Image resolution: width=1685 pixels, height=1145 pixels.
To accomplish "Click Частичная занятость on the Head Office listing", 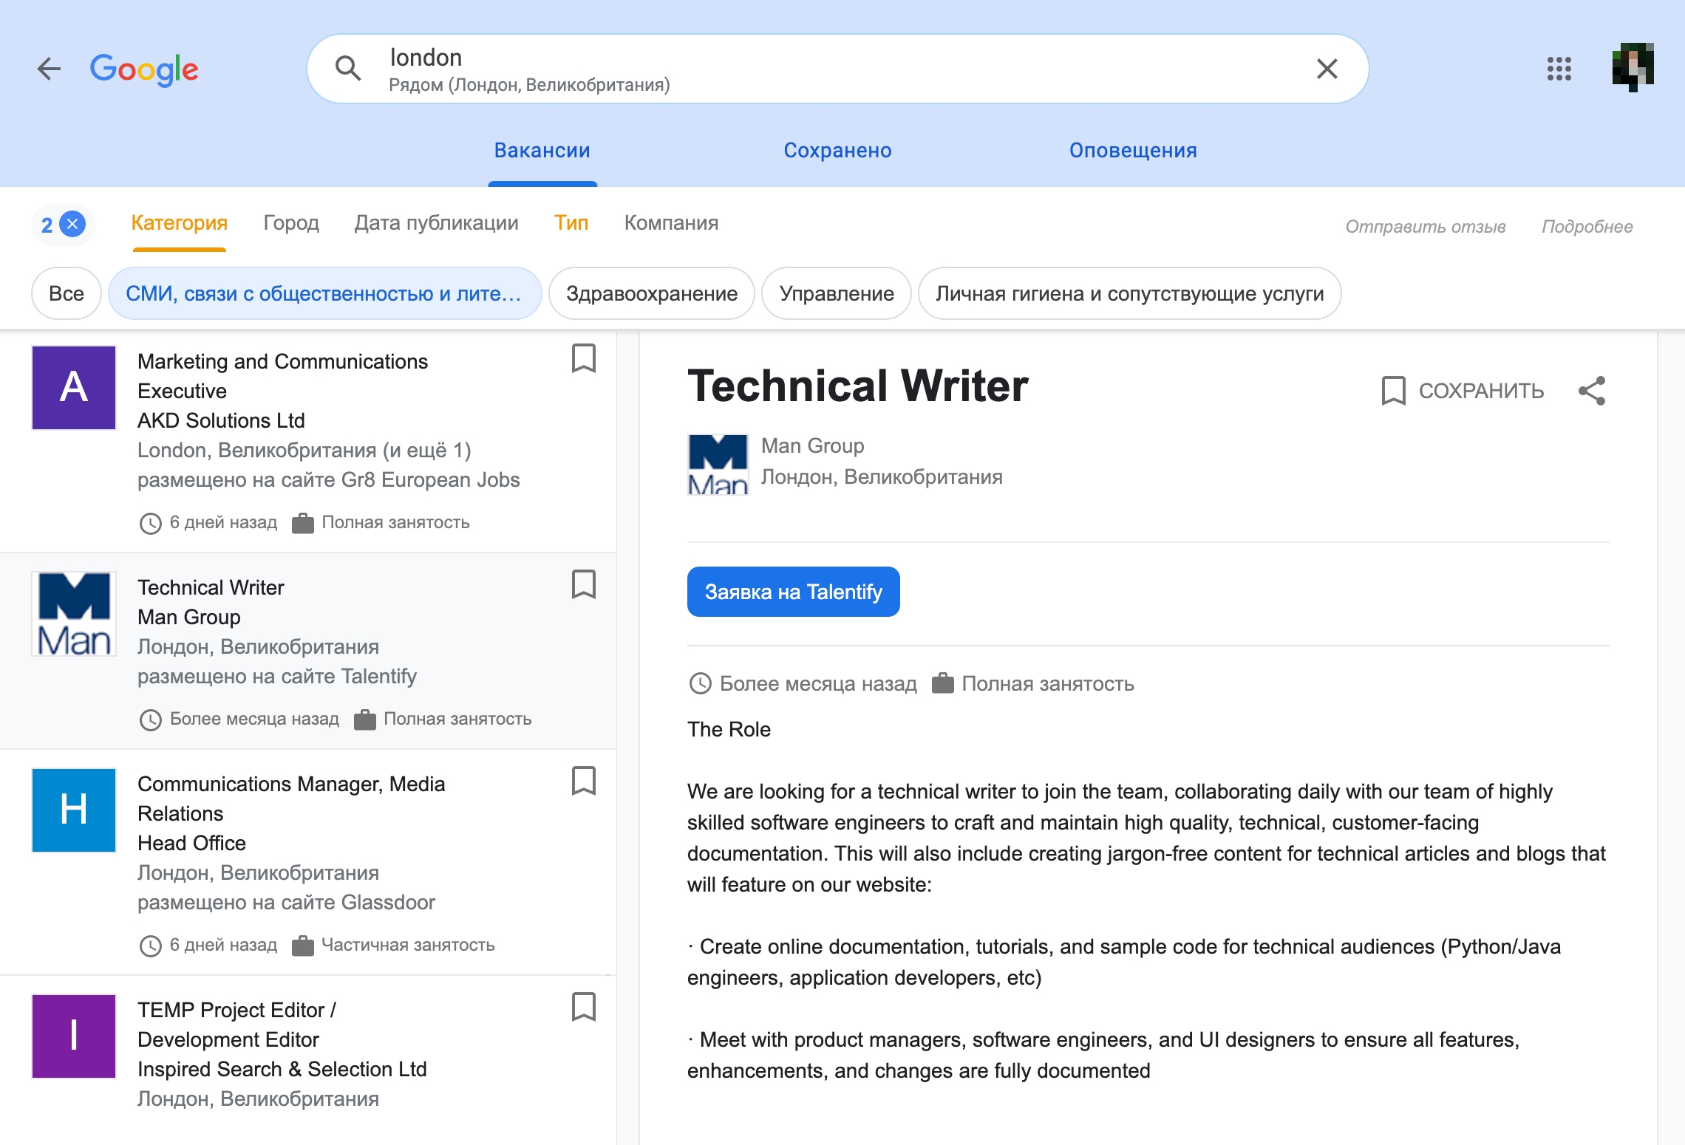I will 408,945.
